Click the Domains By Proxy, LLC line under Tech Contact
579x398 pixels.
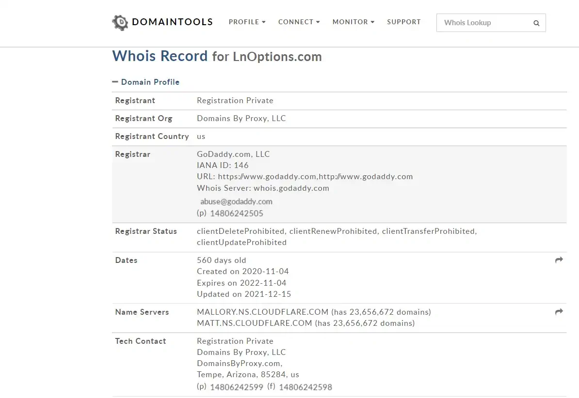coord(241,352)
